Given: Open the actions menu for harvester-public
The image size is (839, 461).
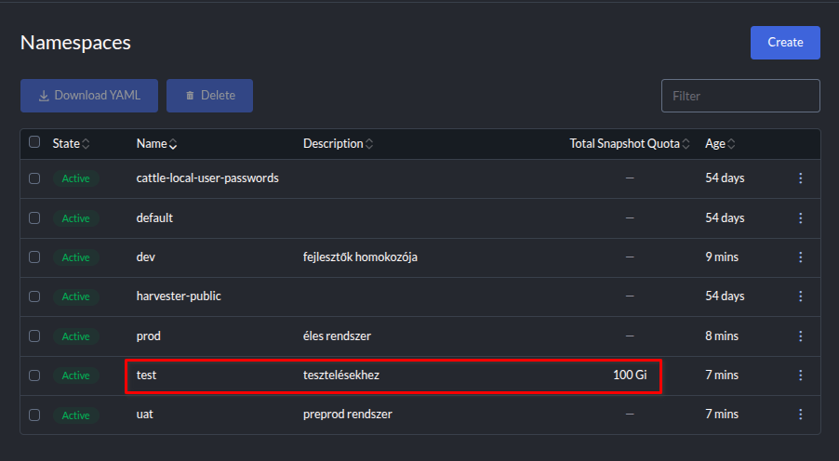Looking at the screenshot, I should click(800, 296).
